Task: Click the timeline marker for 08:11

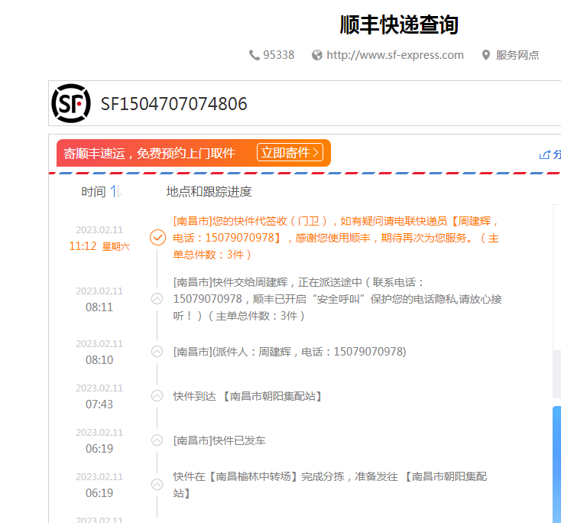Action: pos(157,298)
